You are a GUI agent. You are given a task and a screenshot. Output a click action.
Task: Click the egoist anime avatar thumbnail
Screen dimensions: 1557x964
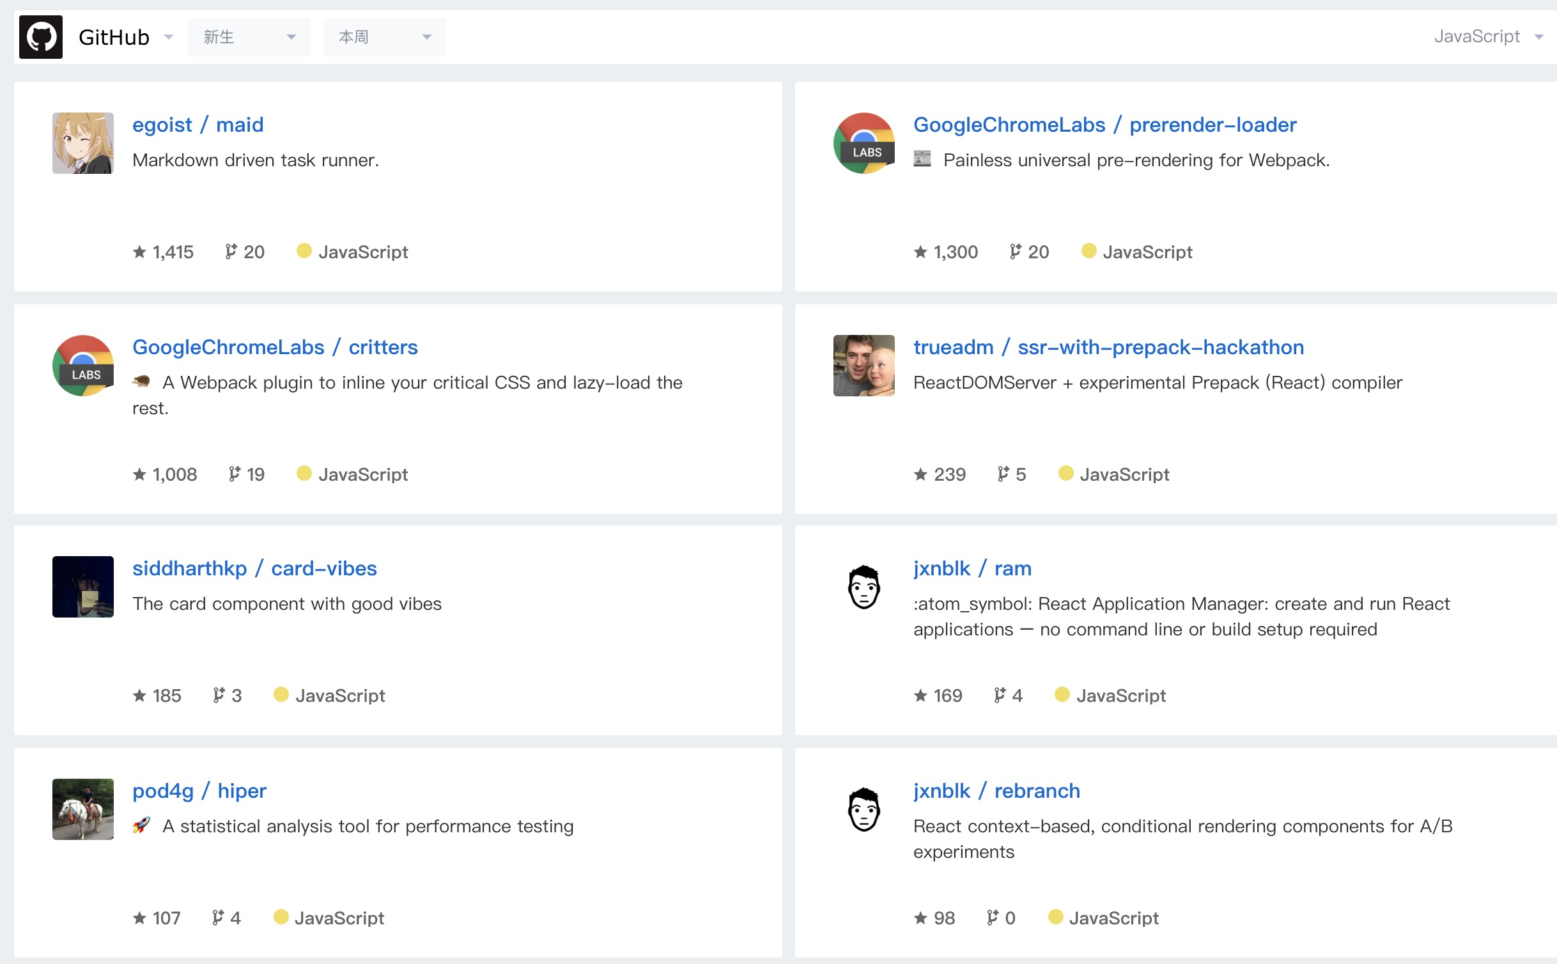tap(83, 143)
